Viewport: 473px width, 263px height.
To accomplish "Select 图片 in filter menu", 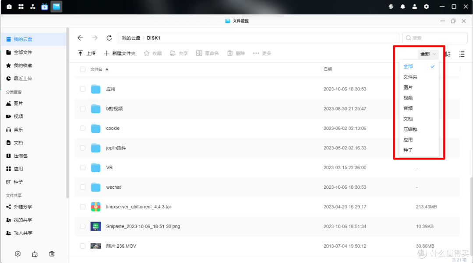I will pyautogui.click(x=419, y=87).
